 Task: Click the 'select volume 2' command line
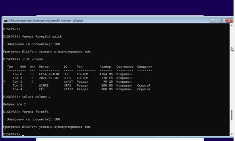pos(27,97)
